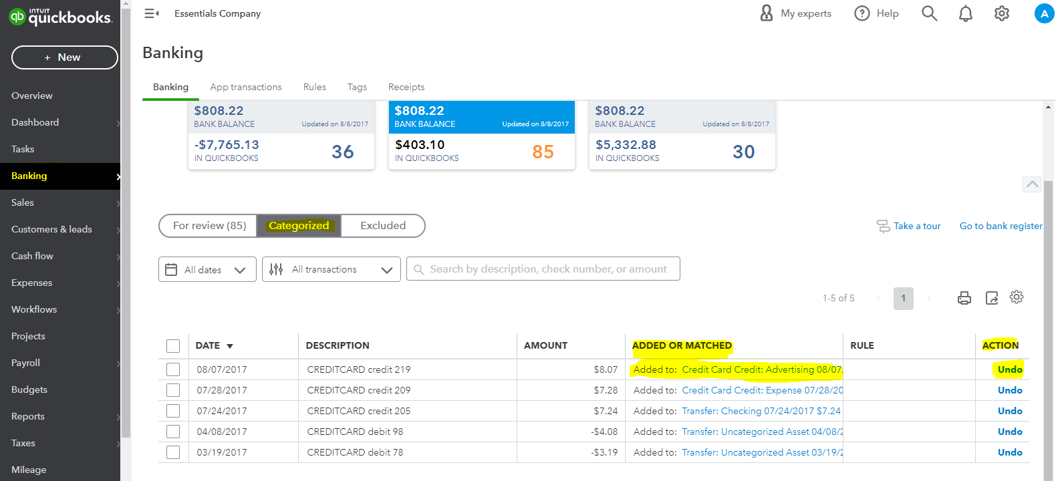Sort by the AMOUNT column header
Screen dimensions: 1062x481
pyautogui.click(x=545, y=346)
